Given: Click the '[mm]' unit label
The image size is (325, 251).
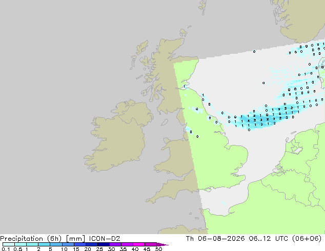Looking at the screenshot, I should 75,239.
